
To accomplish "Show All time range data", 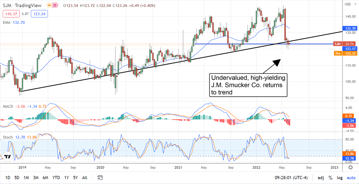I will (x=85, y=178).
